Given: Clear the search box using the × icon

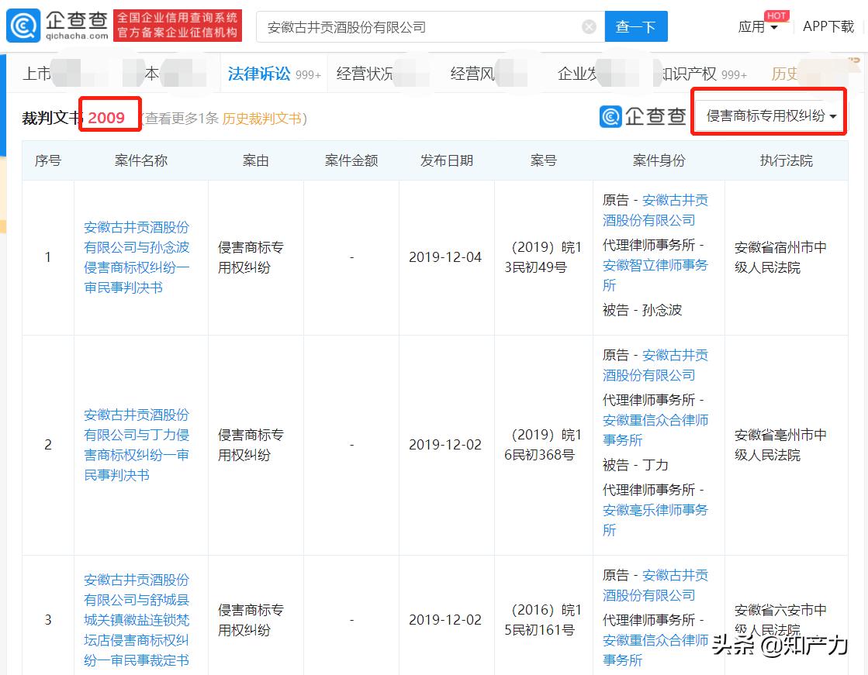Looking at the screenshot, I should 588,26.
